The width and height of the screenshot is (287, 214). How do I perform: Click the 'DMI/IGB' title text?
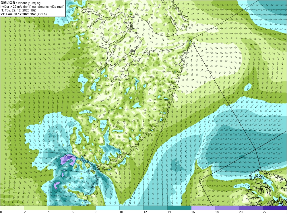tap(8, 3)
